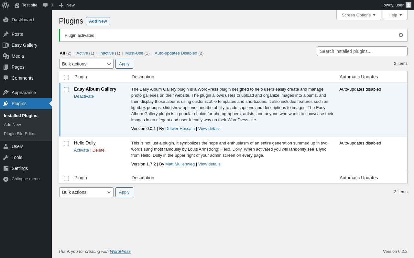Screen dimensions: 414x258
Task: Open the WordPress logo menu
Action: point(5,5)
